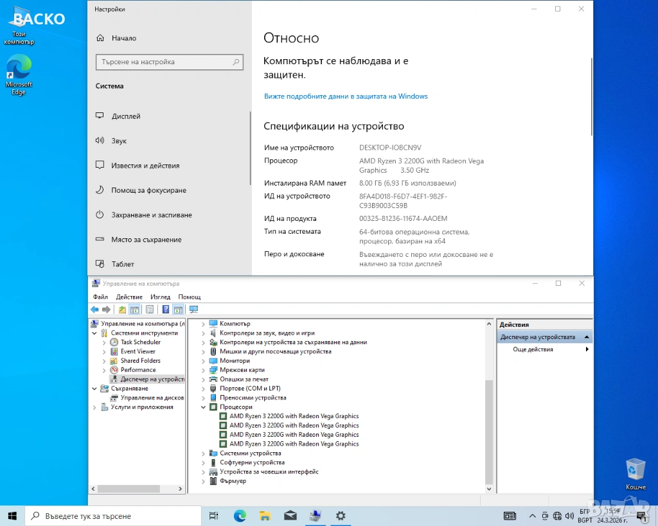Screen dimensions: 658x526
Task: Expand the Task Scheduler tree node
Action: coord(105,342)
